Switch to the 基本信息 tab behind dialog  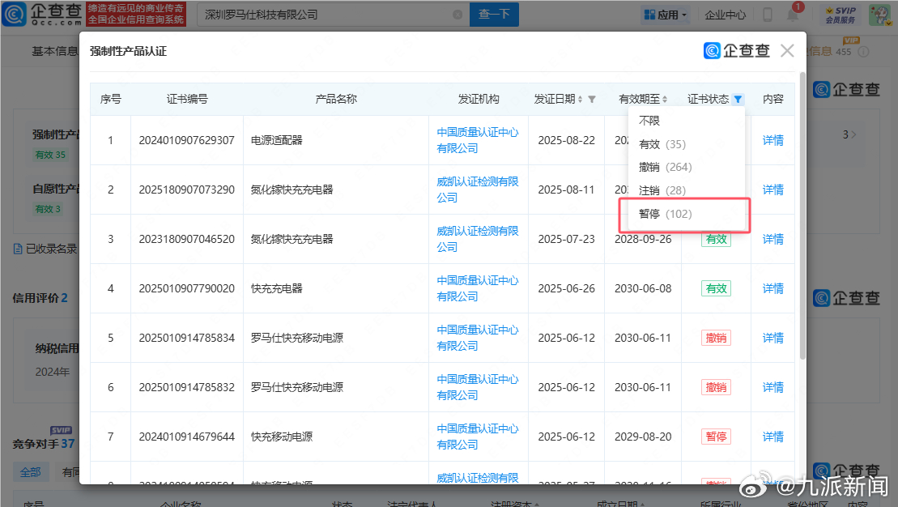pos(53,52)
